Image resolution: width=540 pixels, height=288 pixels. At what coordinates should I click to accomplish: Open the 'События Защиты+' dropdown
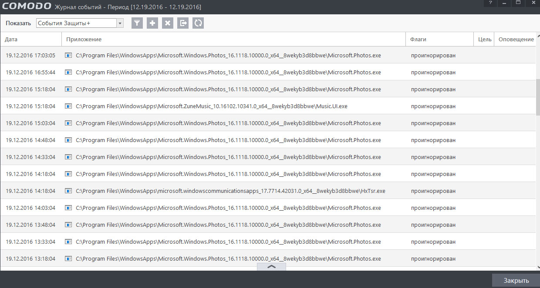80,23
